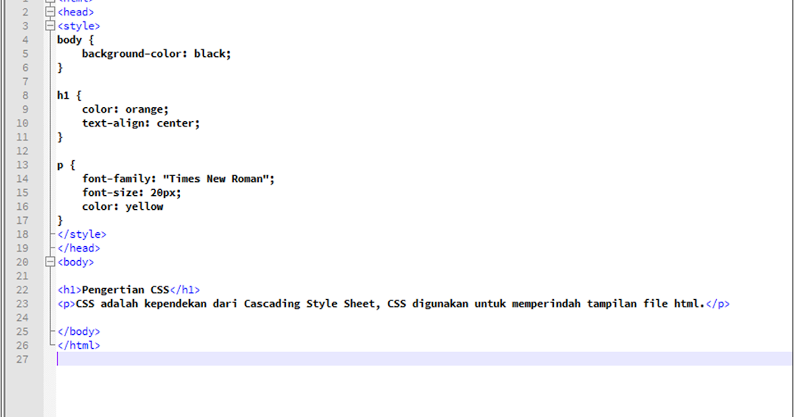Click the closing brace on line 17
794x417 pixels.
[x=60, y=220]
